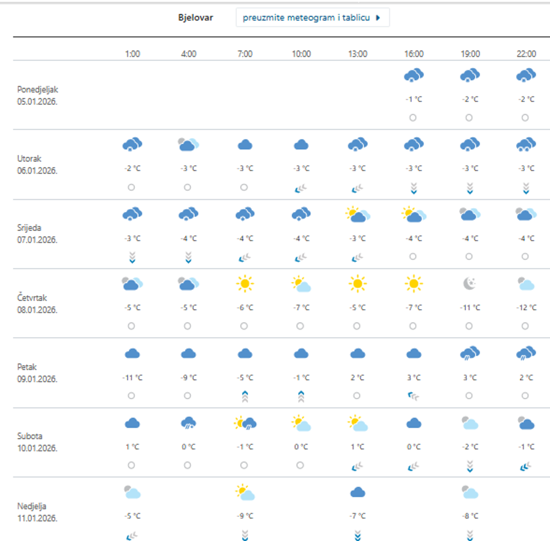Click the calm wind circle for Ponedjeljak 22:00
The image size is (550, 541).
(525, 118)
